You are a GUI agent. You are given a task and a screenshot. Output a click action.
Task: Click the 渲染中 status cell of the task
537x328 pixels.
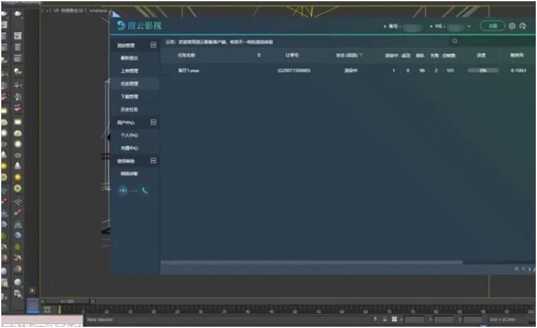pyautogui.click(x=351, y=71)
